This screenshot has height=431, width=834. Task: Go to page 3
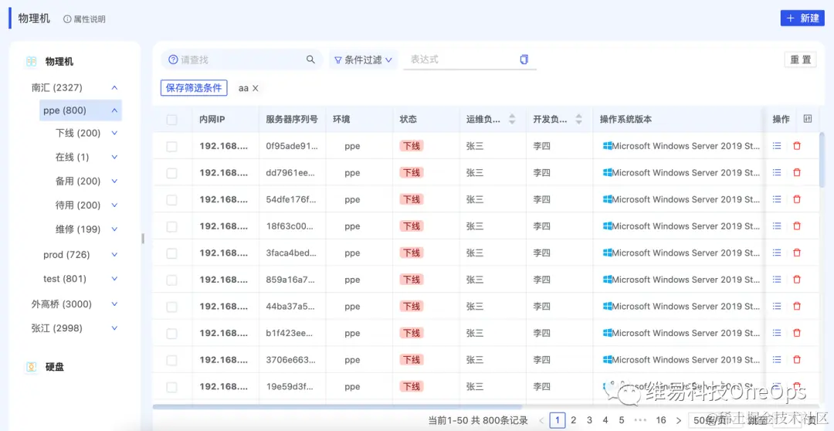coord(589,420)
